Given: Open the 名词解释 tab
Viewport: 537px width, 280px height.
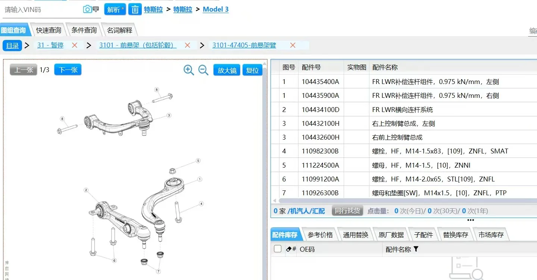Looking at the screenshot, I should (x=119, y=30).
